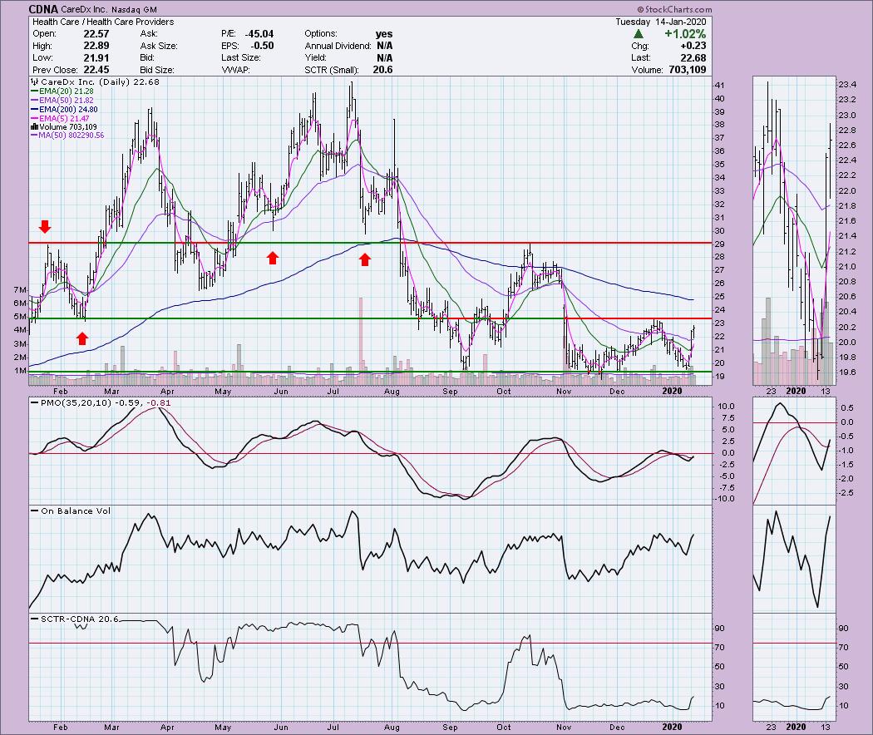Click the -10.0 label on the PMO axis
Image resolution: width=873 pixels, height=735 pixels.
tap(725, 499)
